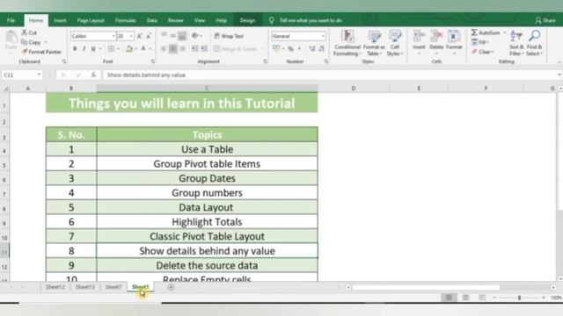Open Cell Styles gallery
The width and height of the screenshot is (563, 316).
click(x=395, y=43)
